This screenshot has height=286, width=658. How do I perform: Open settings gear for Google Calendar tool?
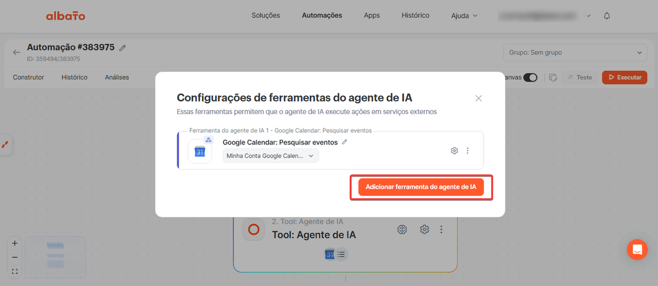pos(454,150)
